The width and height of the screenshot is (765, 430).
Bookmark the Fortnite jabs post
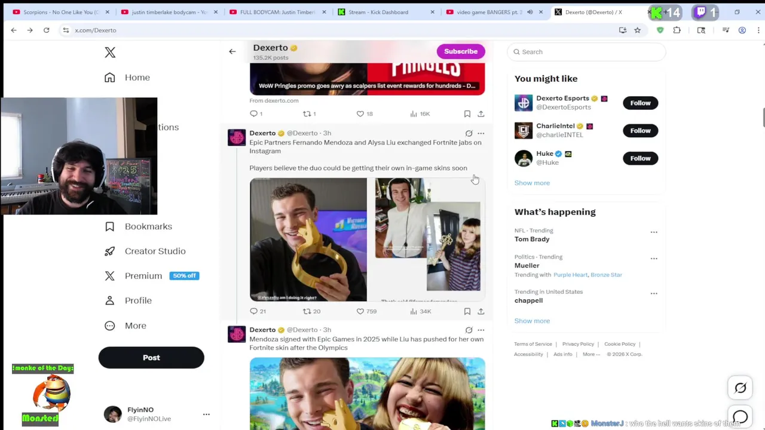(x=467, y=311)
